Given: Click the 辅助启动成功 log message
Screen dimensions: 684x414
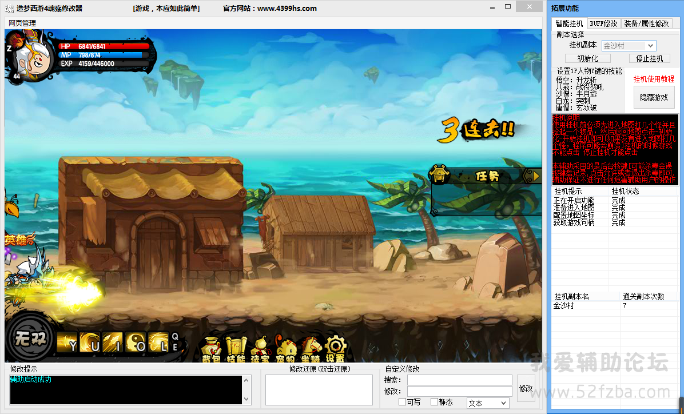Looking at the screenshot, I should tap(30, 379).
